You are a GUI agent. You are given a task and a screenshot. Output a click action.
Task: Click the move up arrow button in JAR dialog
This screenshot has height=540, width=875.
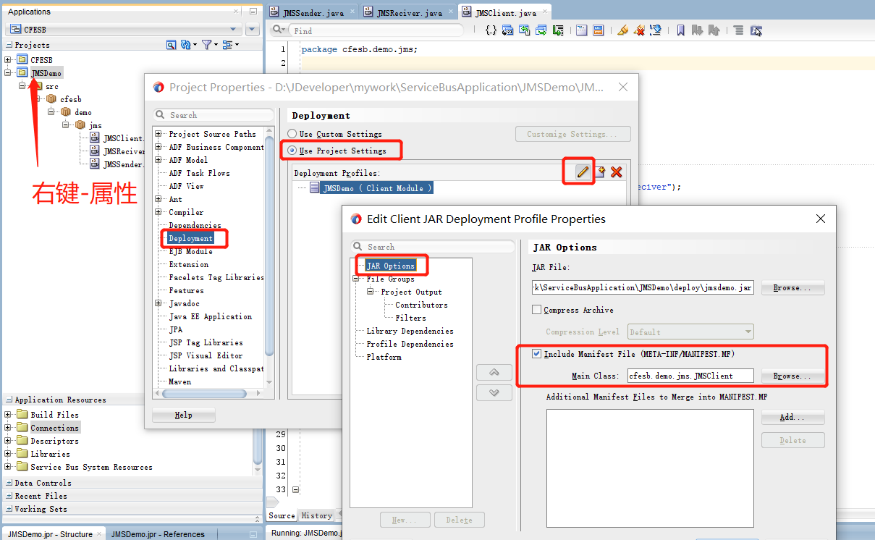coord(495,372)
